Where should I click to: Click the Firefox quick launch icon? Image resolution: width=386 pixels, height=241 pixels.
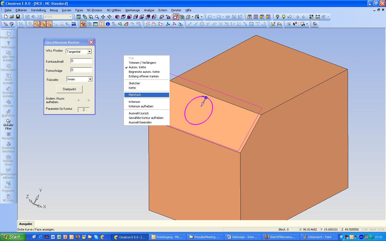[78, 237]
